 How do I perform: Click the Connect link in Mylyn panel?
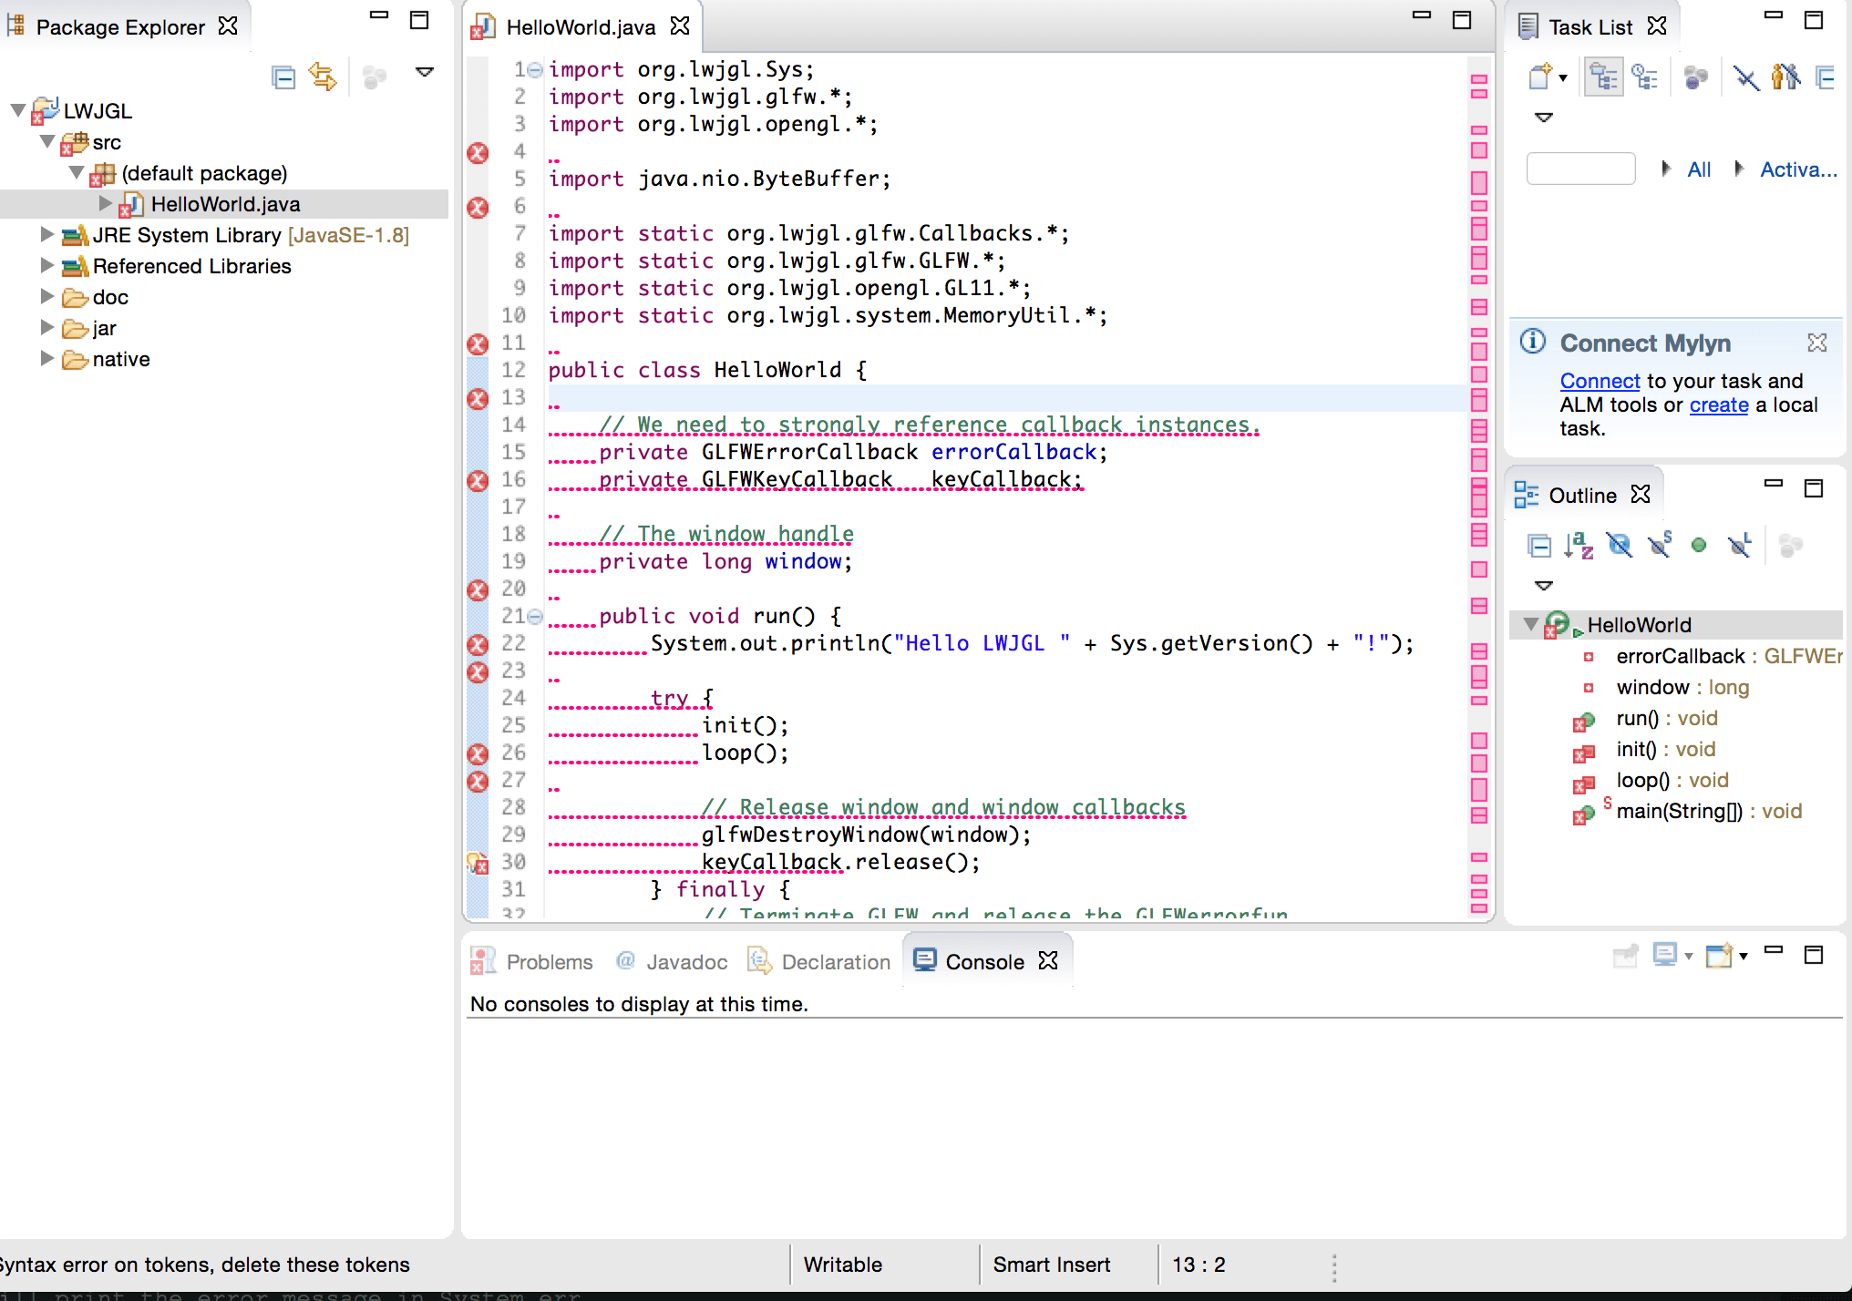pos(1600,381)
